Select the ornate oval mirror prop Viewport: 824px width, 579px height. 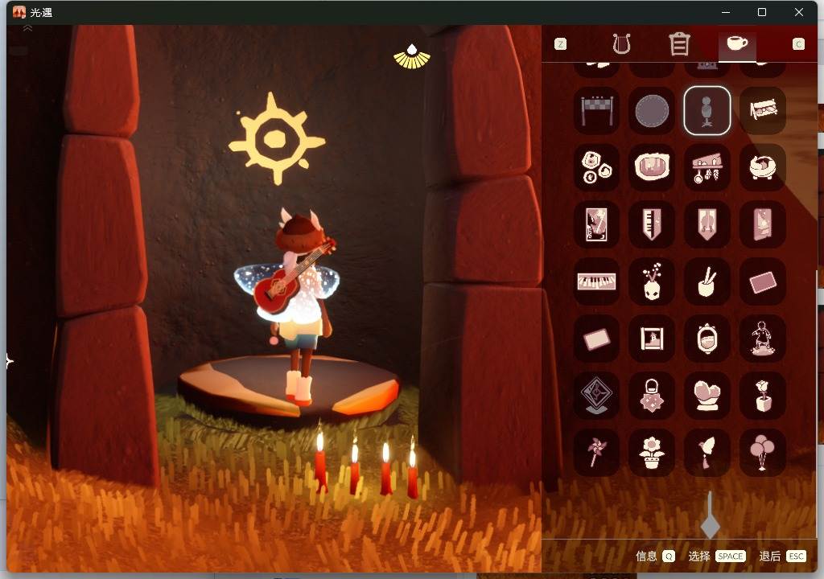click(x=707, y=339)
